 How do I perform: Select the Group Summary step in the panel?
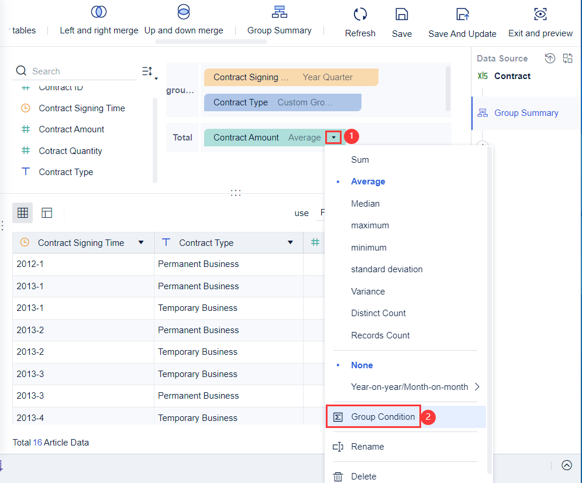click(x=526, y=113)
